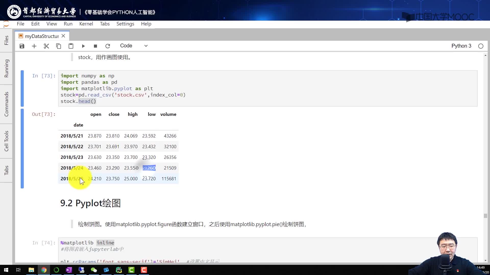Open PyCharm from the taskbar
The width and height of the screenshot is (490, 275).
(119, 270)
